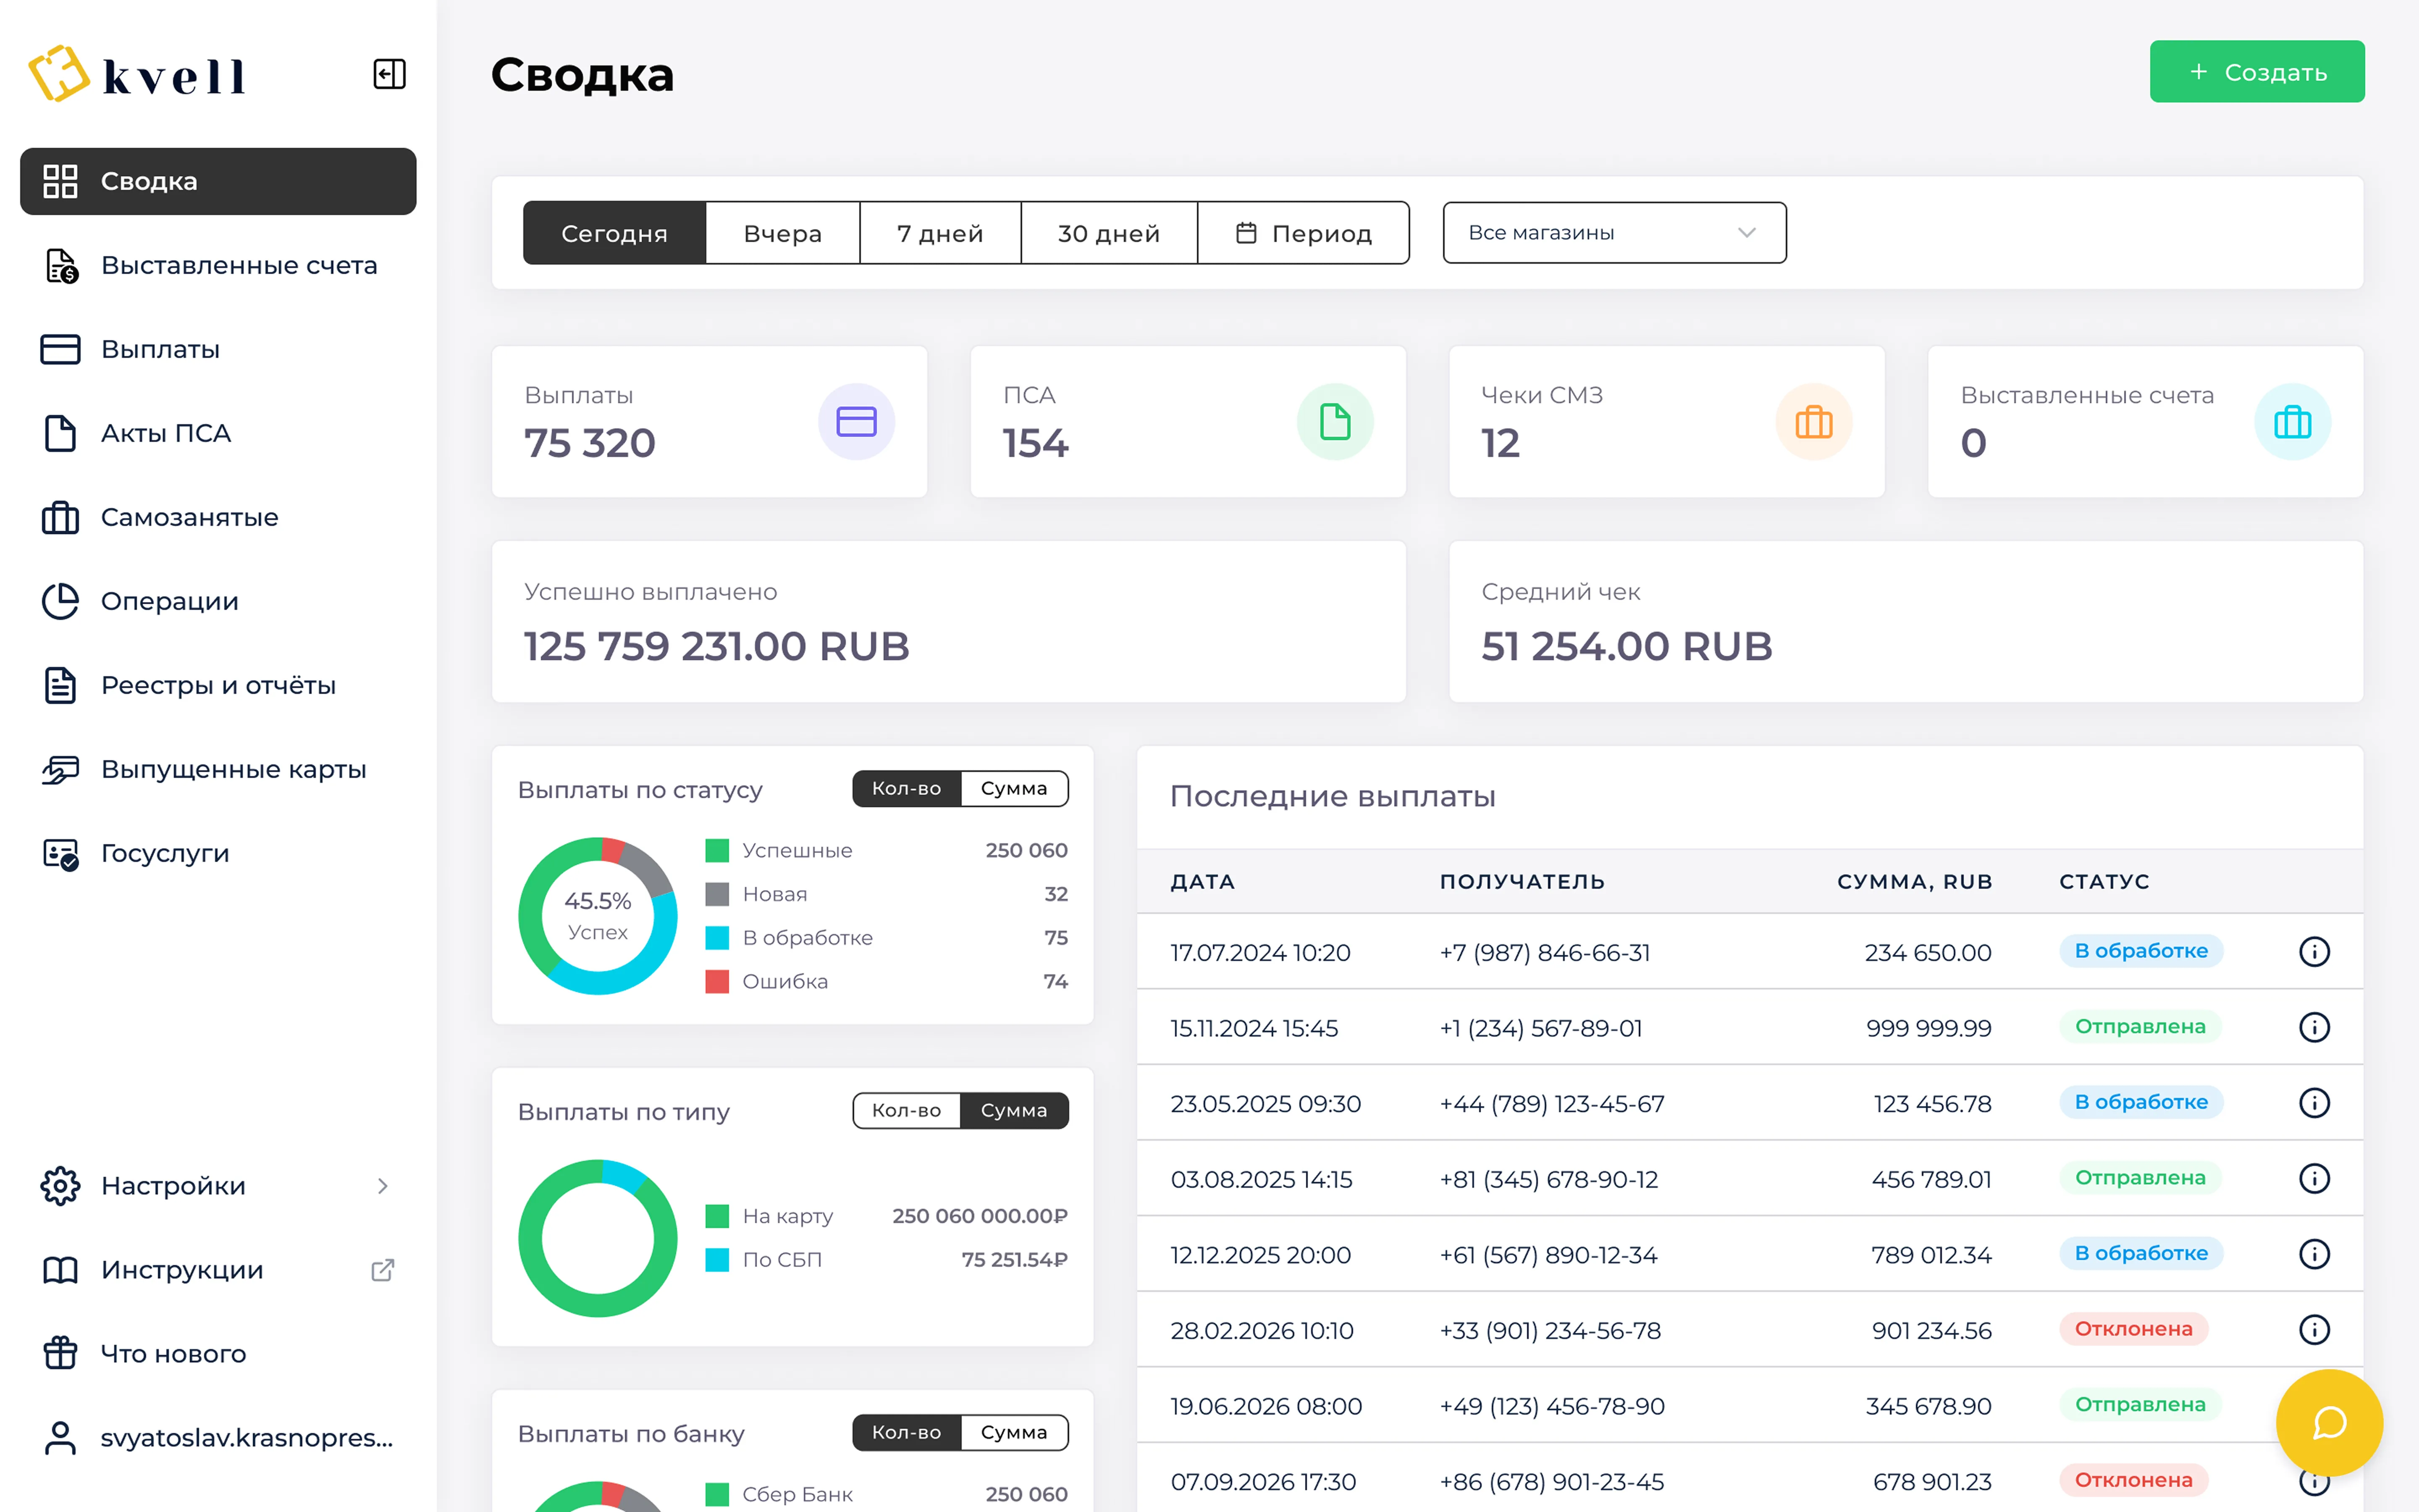2419x1512 pixels.
Task: Click info icon for the 17.07.2024 payout
Action: 2314,952
